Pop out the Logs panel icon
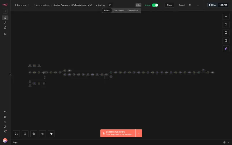Image resolution: width=232 pixels, height=145 pixels. 224,142
